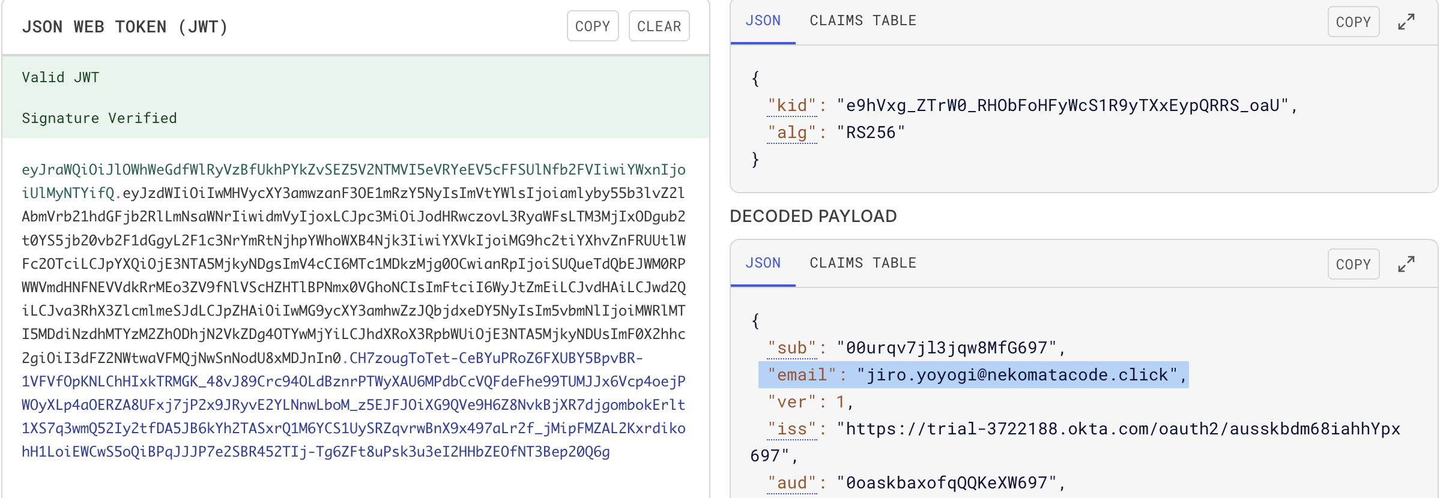This screenshot has height=498, width=1440.
Task: Click the "JSON WEB TOKEN (JWT)" heading
Action: (125, 27)
